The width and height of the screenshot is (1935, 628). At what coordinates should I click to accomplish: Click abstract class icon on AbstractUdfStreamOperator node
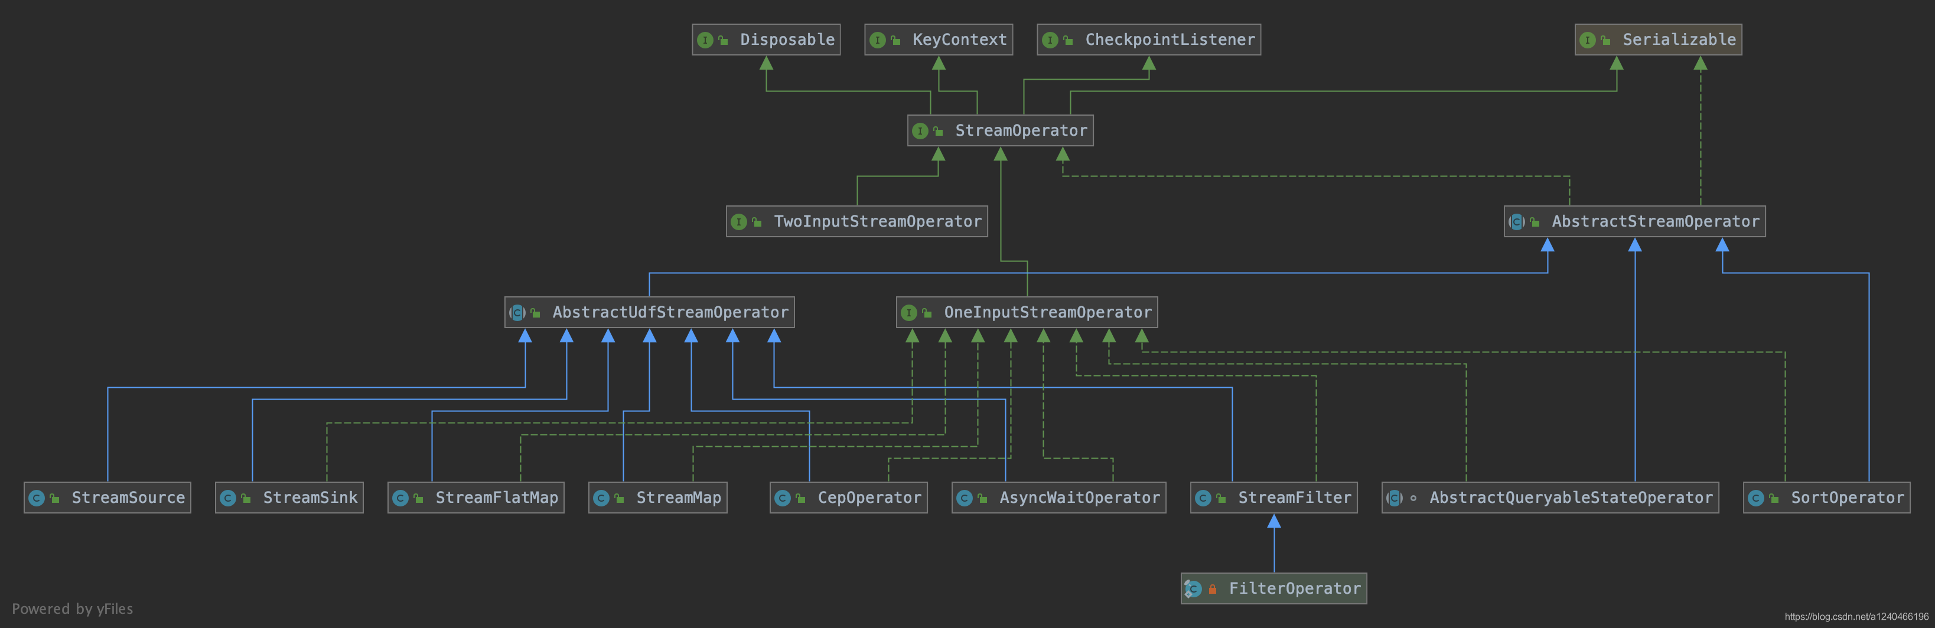pyautogui.click(x=517, y=312)
